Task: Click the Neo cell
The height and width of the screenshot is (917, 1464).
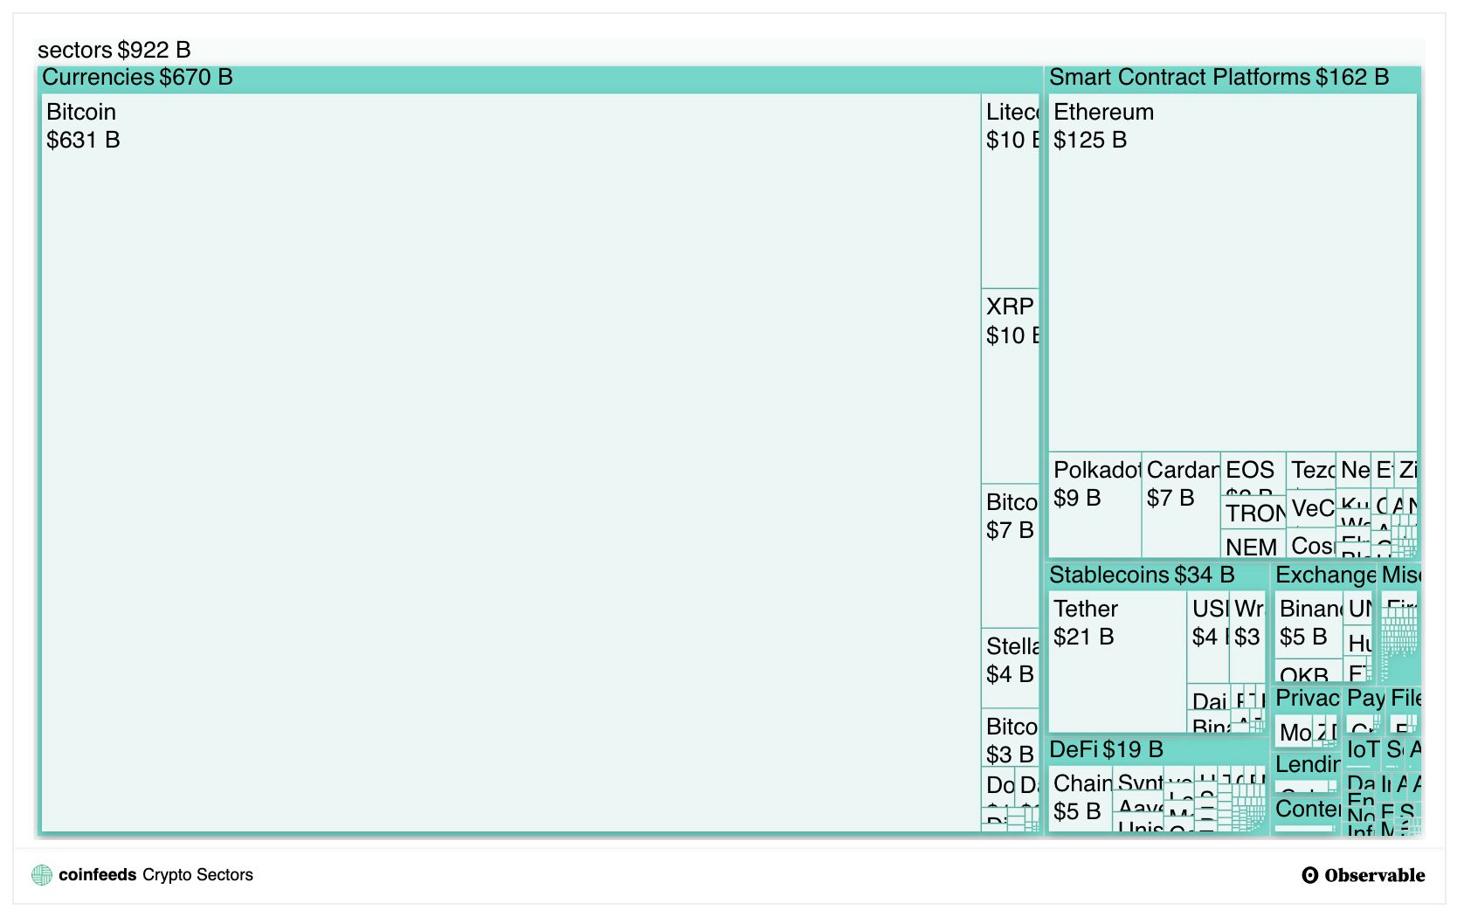Action: click(1354, 470)
